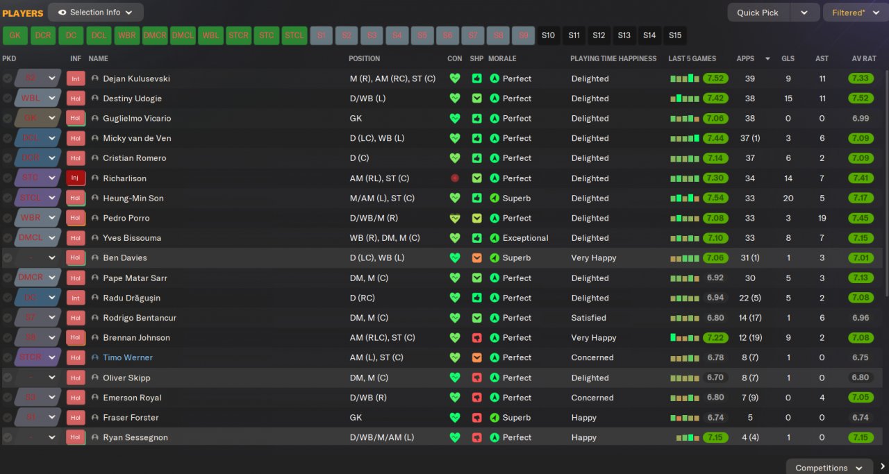The image size is (889, 474).
Task: Click Fraser Forster's Superb morale icon
Action: (x=495, y=417)
